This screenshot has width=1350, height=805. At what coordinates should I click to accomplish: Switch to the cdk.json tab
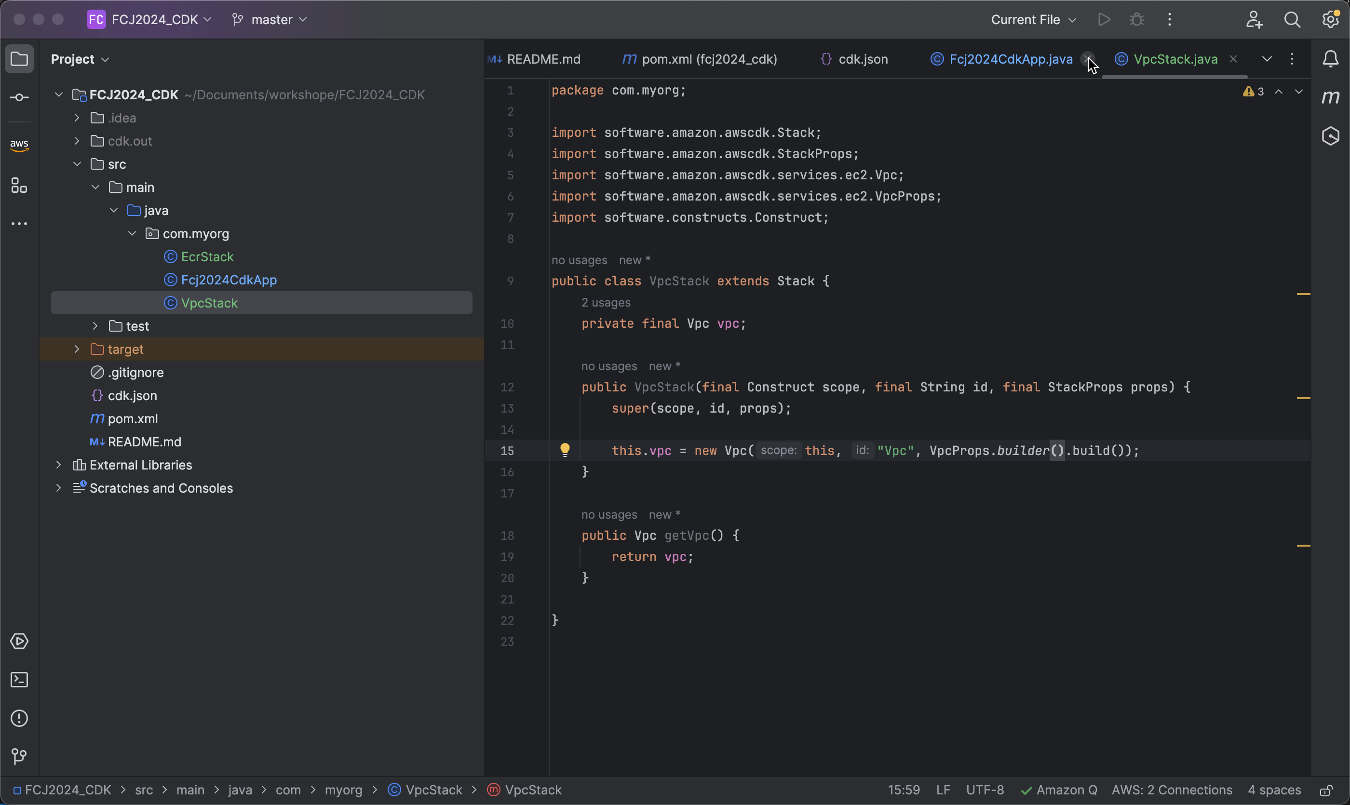pyautogui.click(x=854, y=59)
